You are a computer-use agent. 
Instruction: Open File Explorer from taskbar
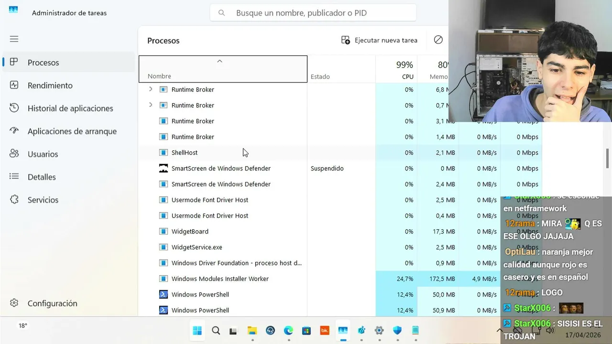pyautogui.click(x=252, y=330)
